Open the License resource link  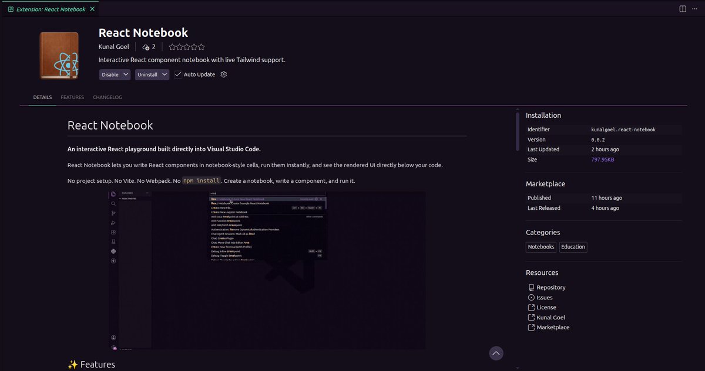click(x=546, y=307)
